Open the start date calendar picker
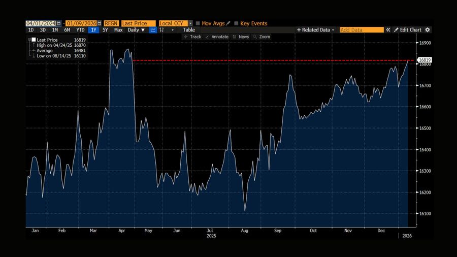The width and height of the screenshot is (457, 257). point(59,23)
